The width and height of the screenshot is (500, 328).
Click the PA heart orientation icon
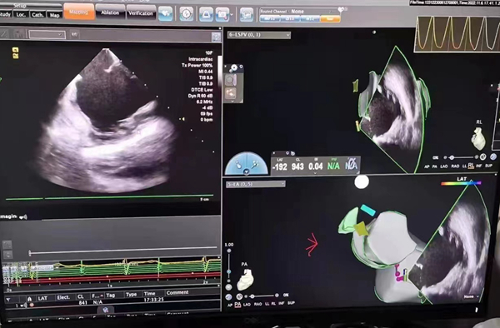tap(246, 279)
